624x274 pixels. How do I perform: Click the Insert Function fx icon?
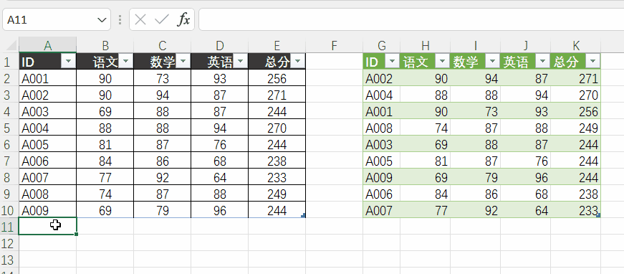[x=183, y=19]
